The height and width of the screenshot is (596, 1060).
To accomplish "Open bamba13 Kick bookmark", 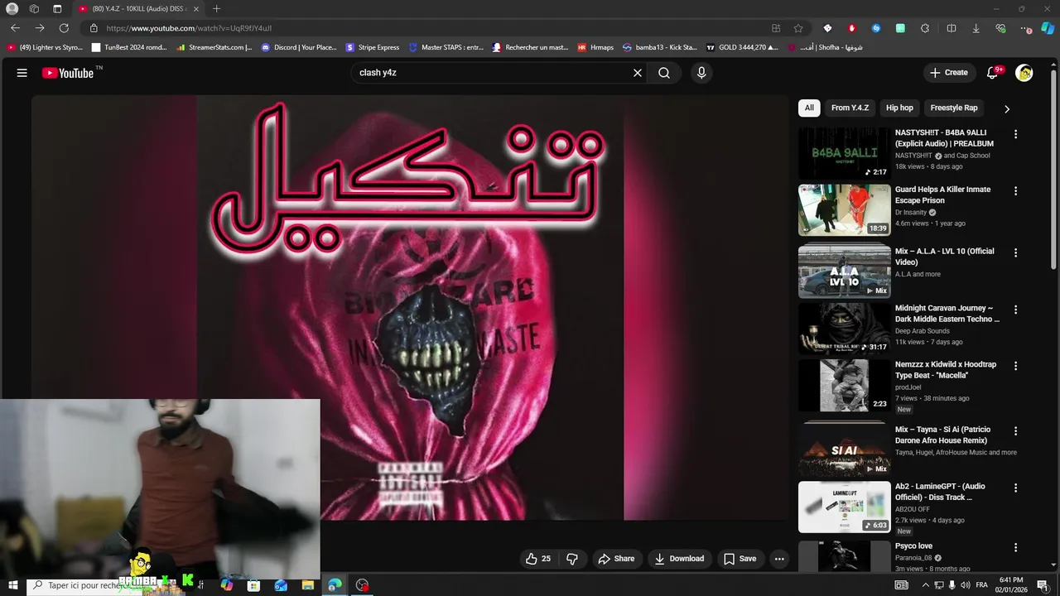I will click(x=660, y=47).
